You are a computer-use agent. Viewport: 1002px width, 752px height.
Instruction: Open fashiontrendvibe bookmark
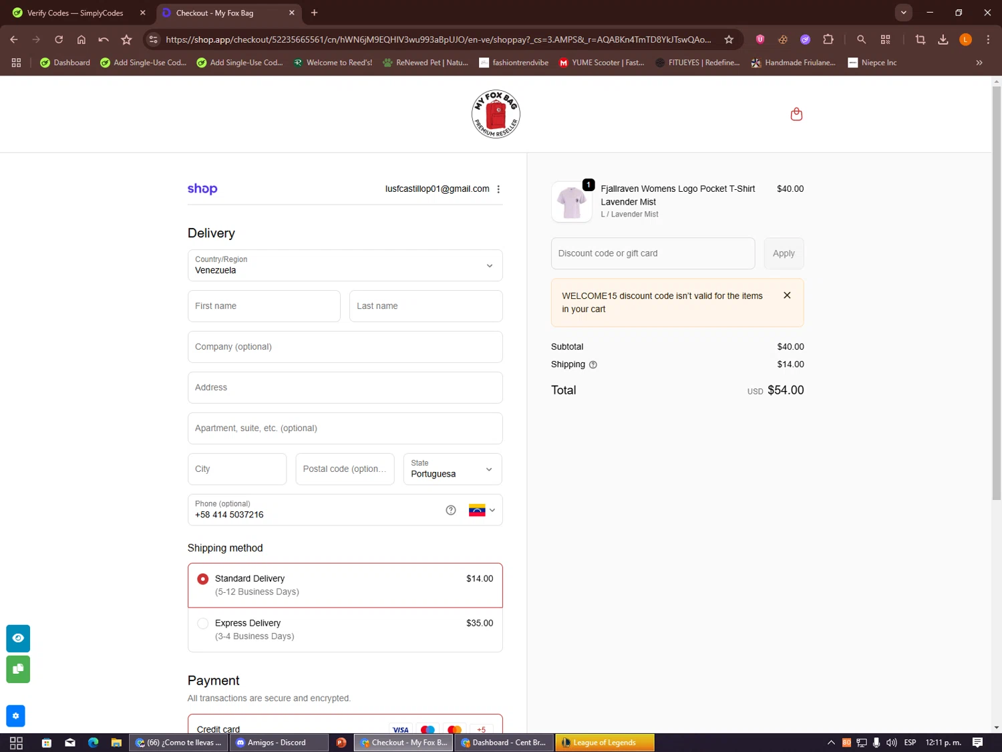tap(514, 62)
